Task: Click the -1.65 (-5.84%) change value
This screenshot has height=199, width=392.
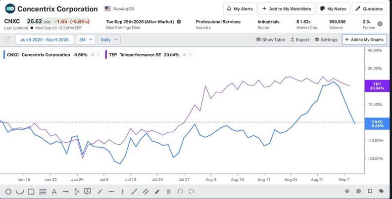Action: pos(72,21)
